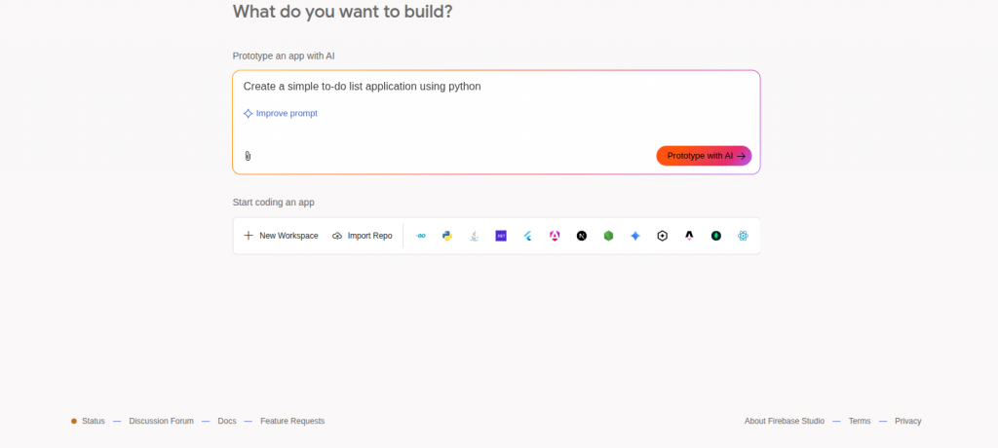This screenshot has width=998, height=448.
Task: Select the Go template icon
Action: pos(421,236)
